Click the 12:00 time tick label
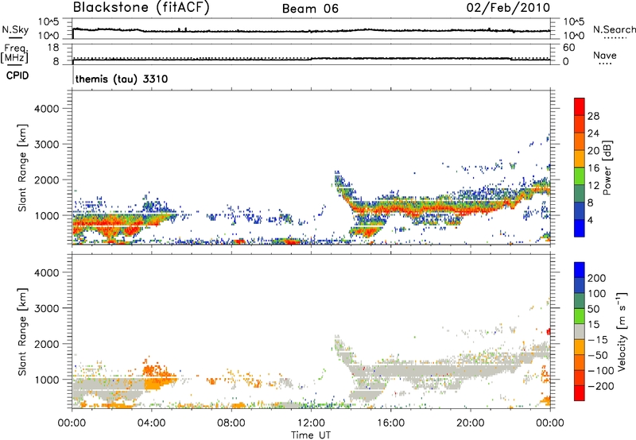Viewport: 636px width, 440px height. click(x=311, y=423)
